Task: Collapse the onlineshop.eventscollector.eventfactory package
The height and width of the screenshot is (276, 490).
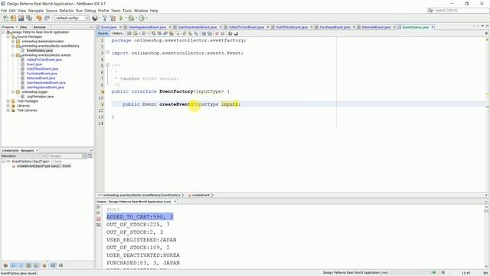Action: coord(13,46)
